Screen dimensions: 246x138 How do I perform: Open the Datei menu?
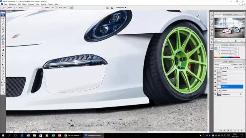coord(5,4)
